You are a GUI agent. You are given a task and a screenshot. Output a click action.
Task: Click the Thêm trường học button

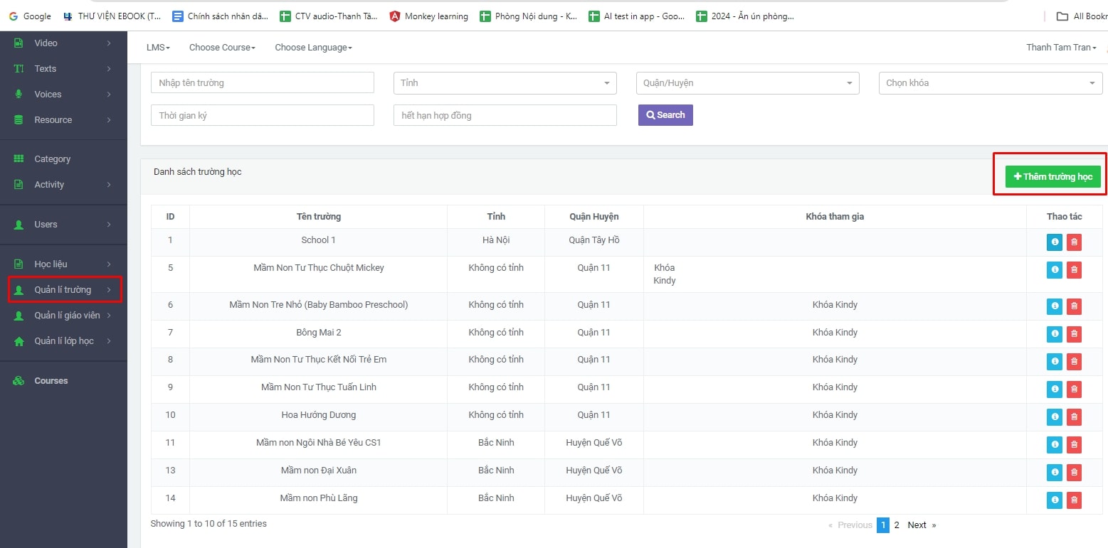click(x=1052, y=176)
